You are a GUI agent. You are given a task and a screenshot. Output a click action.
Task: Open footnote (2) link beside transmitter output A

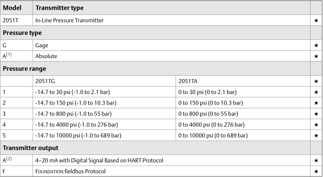9,159
